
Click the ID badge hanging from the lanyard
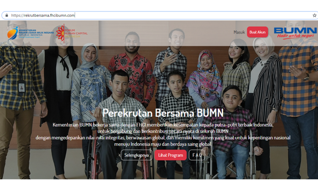coord(22,86)
